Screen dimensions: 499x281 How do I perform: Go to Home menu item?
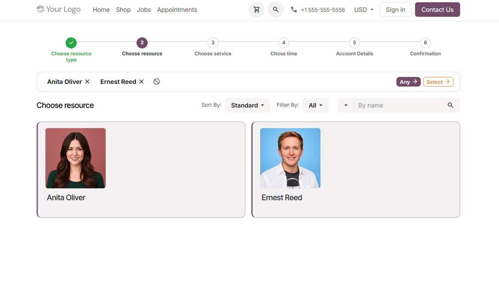[x=101, y=10]
